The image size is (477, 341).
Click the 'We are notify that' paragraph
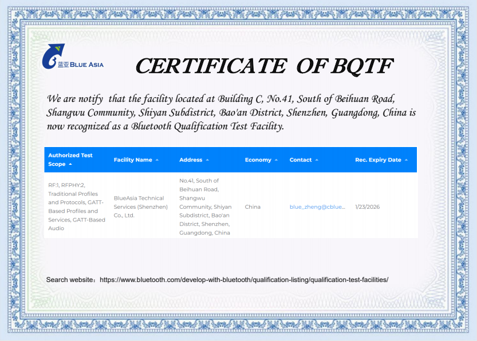click(231, 113)
